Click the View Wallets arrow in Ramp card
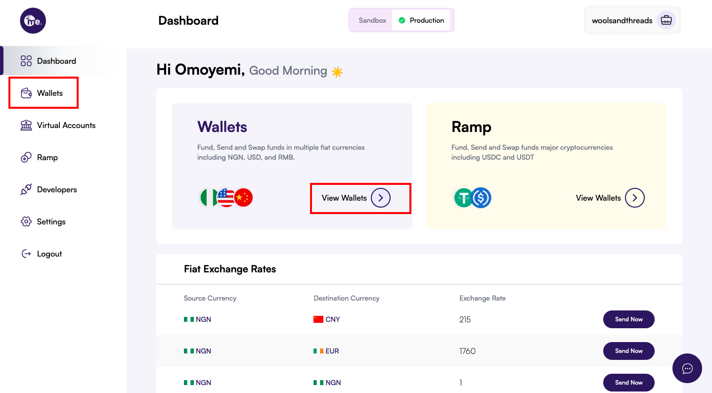712x393 pixels. click(635, 198)
